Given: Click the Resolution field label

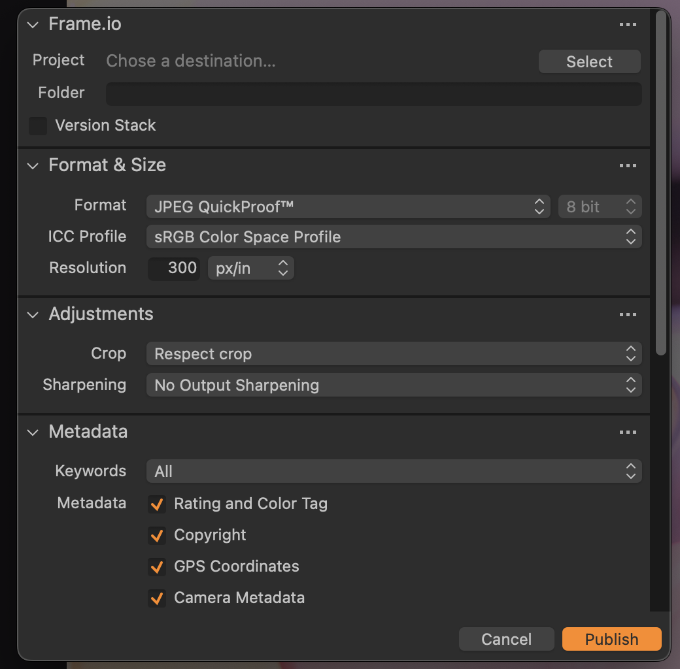Looking at the screenshot, I should click(x=88, y=268).
